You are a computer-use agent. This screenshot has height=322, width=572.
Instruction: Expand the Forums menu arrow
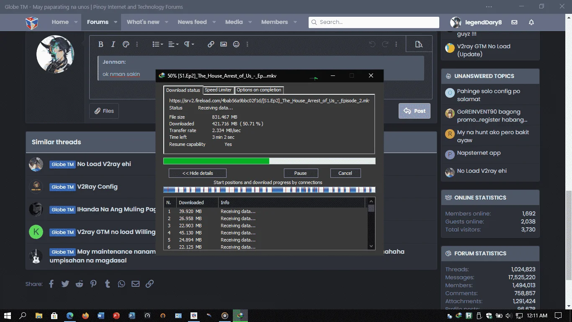point(116,22)
